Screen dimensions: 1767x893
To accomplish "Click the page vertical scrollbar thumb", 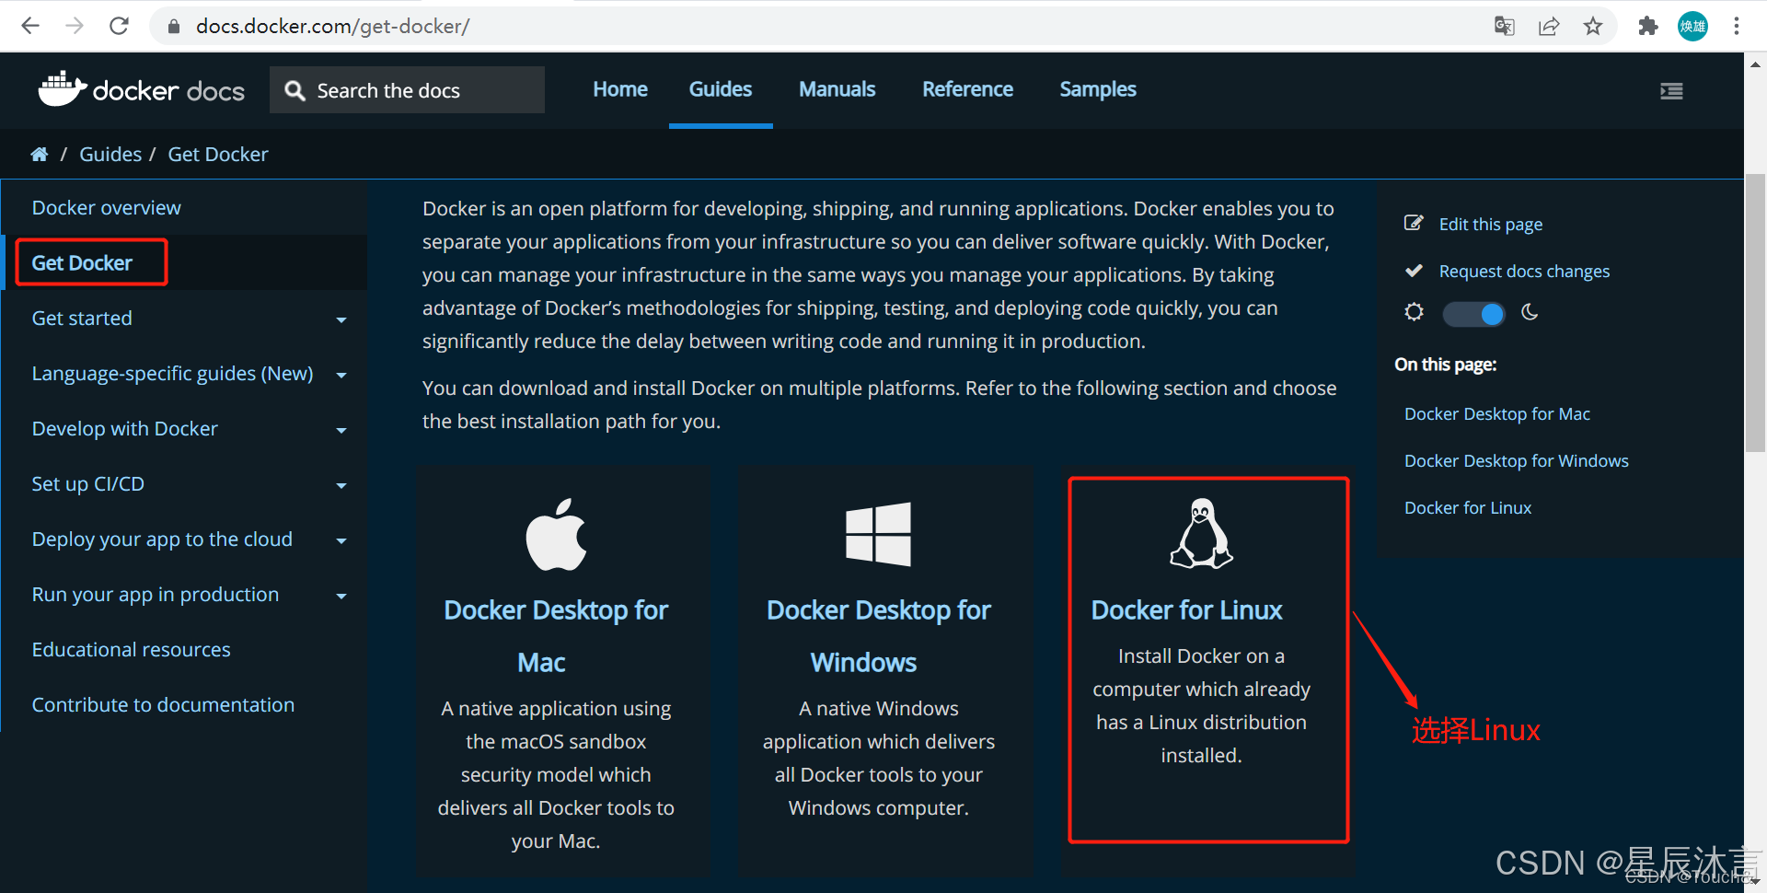I will [x=1755, y=313].
